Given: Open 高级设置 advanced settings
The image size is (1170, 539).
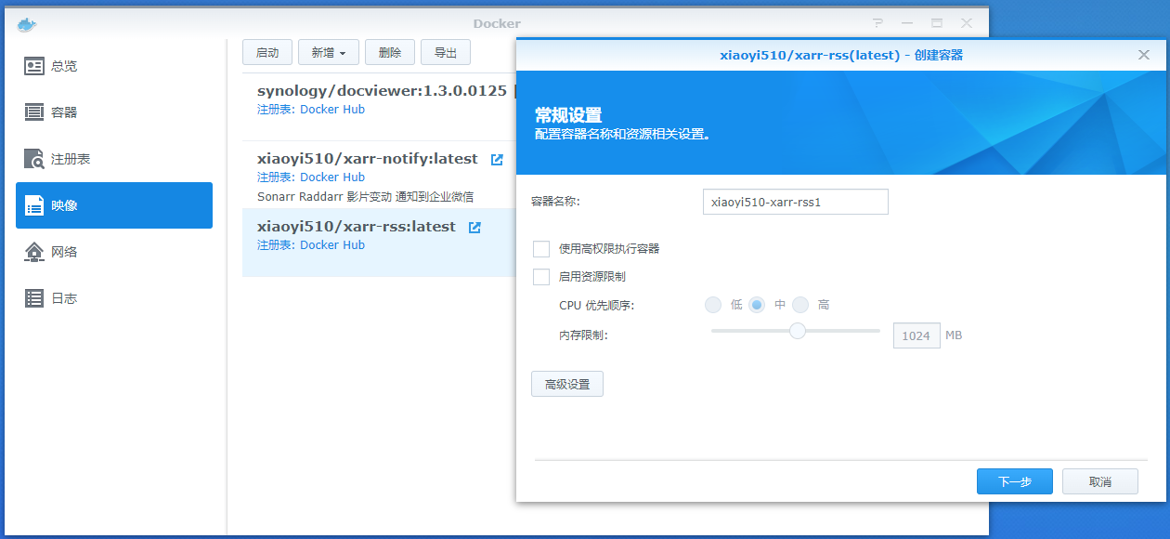Looking at the screenshot, I should click(566, 383).
